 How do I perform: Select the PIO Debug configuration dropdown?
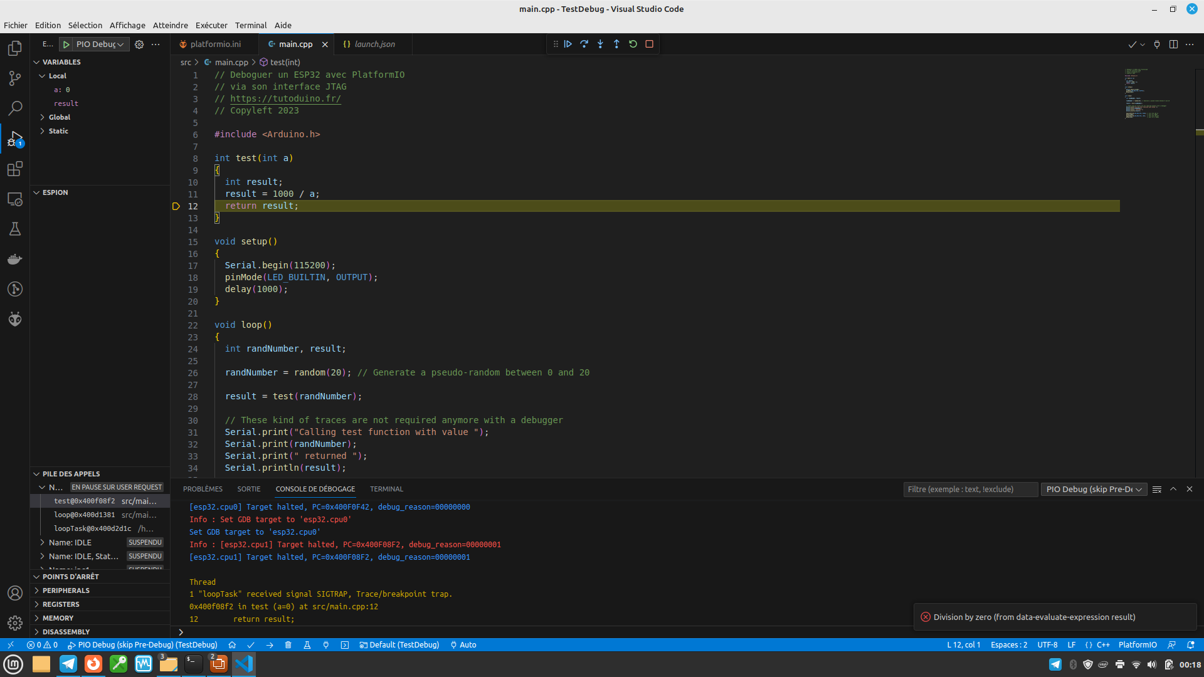[x=101, y=45]
